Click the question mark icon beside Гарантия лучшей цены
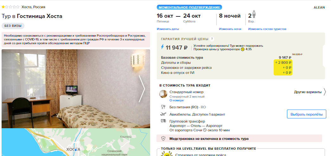 point(212,39)
